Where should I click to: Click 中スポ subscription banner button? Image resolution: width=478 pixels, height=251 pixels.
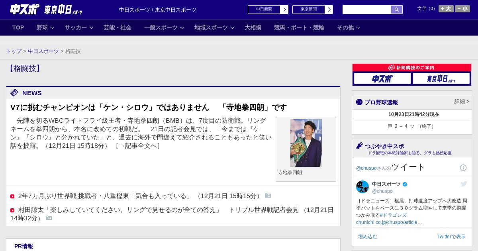coord(382,78)
